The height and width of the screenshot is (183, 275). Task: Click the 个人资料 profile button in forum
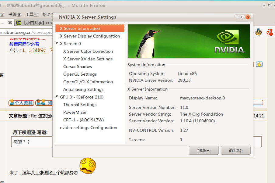pyautogui.click(x=21, y=103)
